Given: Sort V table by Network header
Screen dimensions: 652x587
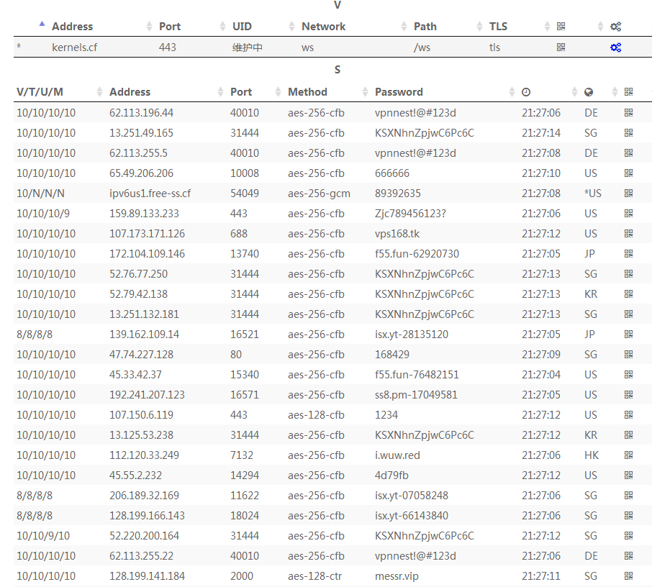Looking at the screenshot, I should point(323,27).
